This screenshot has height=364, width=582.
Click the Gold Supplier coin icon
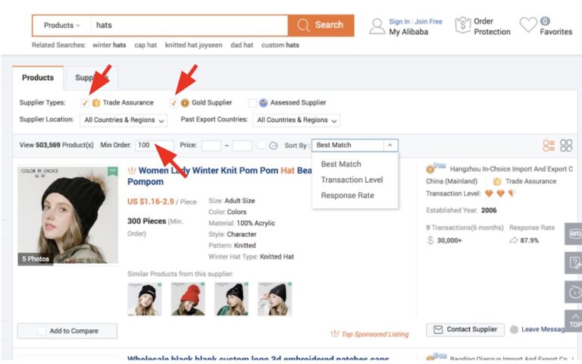click(x=185, y=103)
